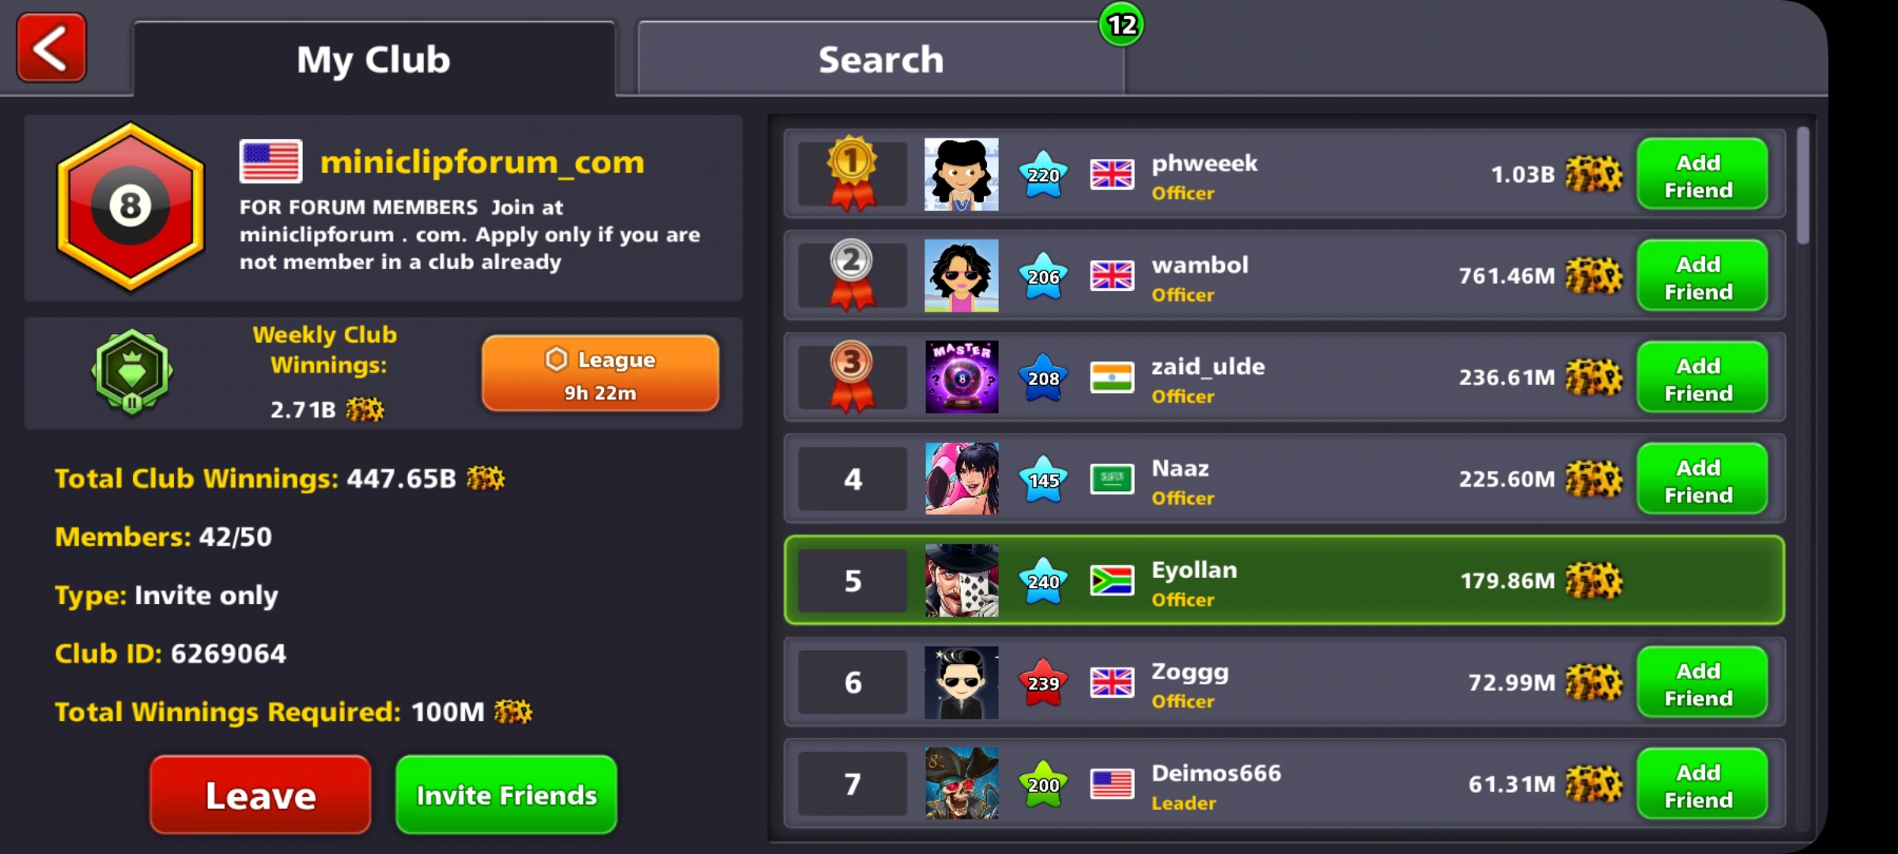Tap Deimos666's green level 200 star
1898x854 pixels.
(1043, 784)
